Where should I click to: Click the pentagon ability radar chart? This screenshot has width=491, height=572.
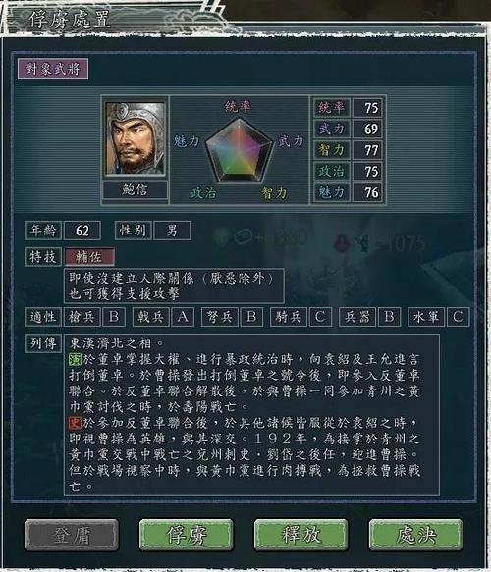point(239,151)
